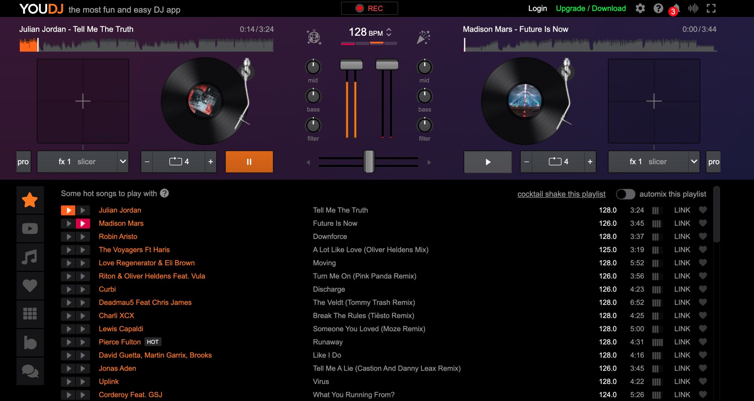754x401 pixels.
Task: Open the YouTube tab in sidebar
Action: 30,228
